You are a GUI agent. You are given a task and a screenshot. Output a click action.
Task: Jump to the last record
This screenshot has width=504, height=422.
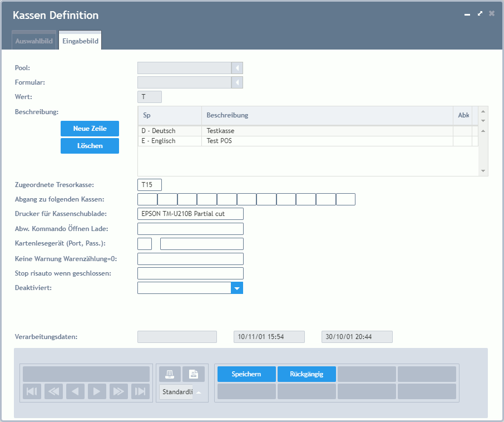(140, 391)
